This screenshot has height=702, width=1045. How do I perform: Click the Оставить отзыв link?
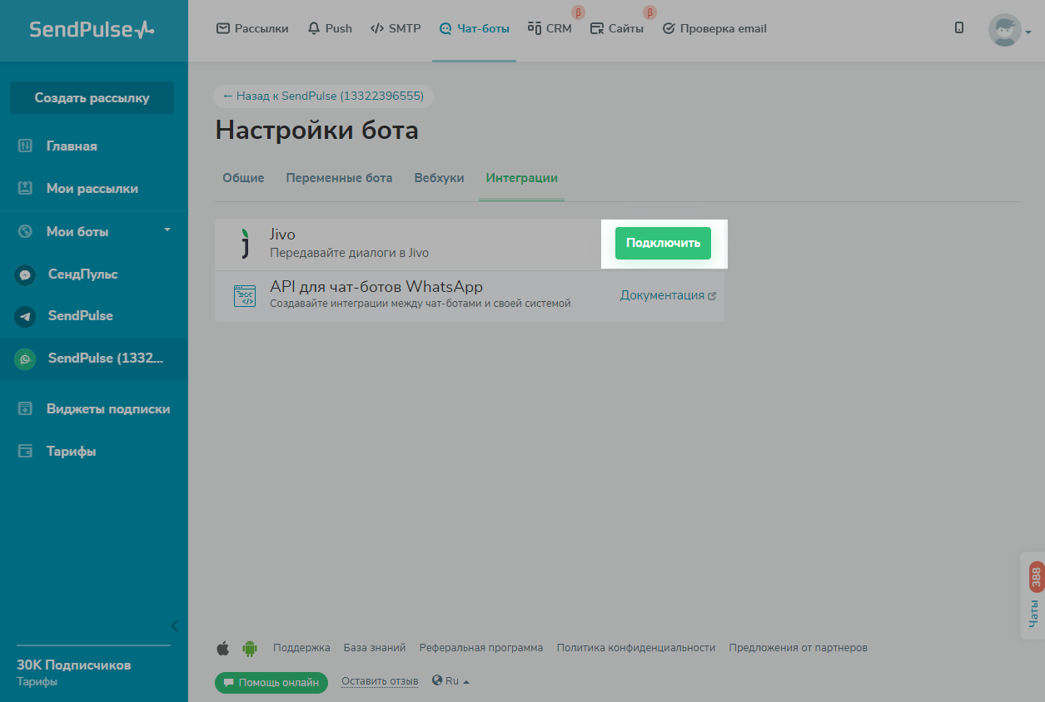click(x=380, y=681)
